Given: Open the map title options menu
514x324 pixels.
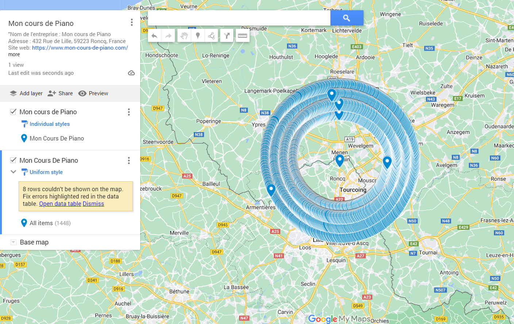Looking at the screenshot, I should click(x=132, y=23).
